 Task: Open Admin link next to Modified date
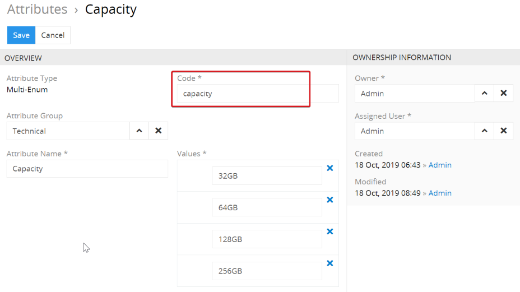coord(440,193)
